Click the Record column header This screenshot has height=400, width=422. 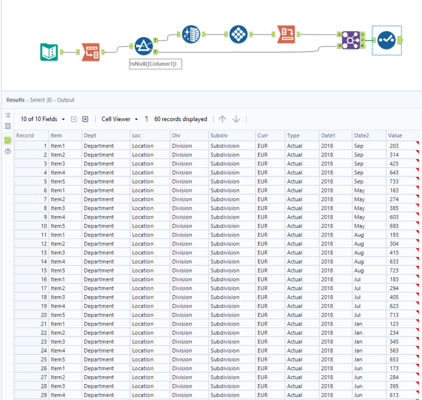pos(31,135)
